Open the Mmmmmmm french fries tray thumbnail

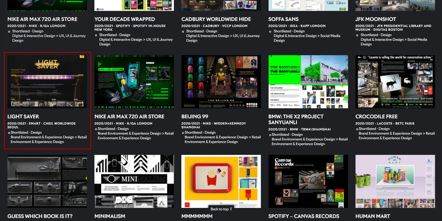(221, 181)
